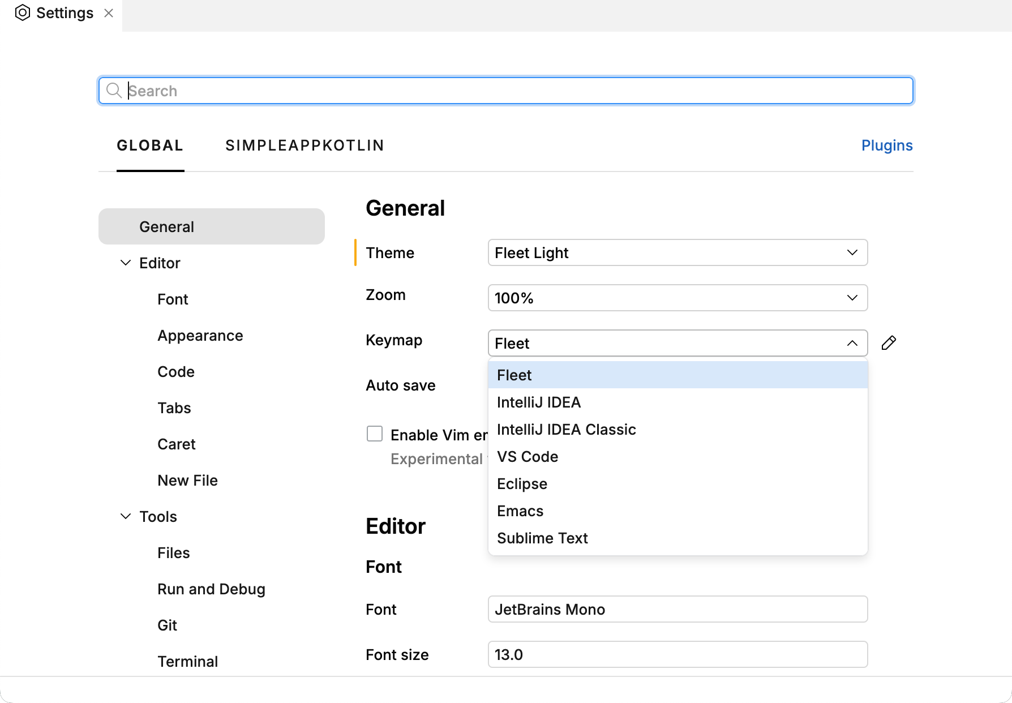Switch to the SIMPLEAPPKOTLIN tab

(305, 145)
